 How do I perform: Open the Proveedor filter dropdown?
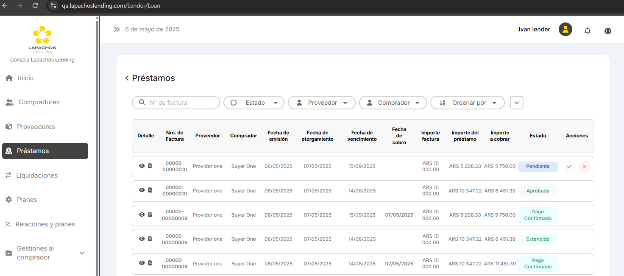coord(321,103)
